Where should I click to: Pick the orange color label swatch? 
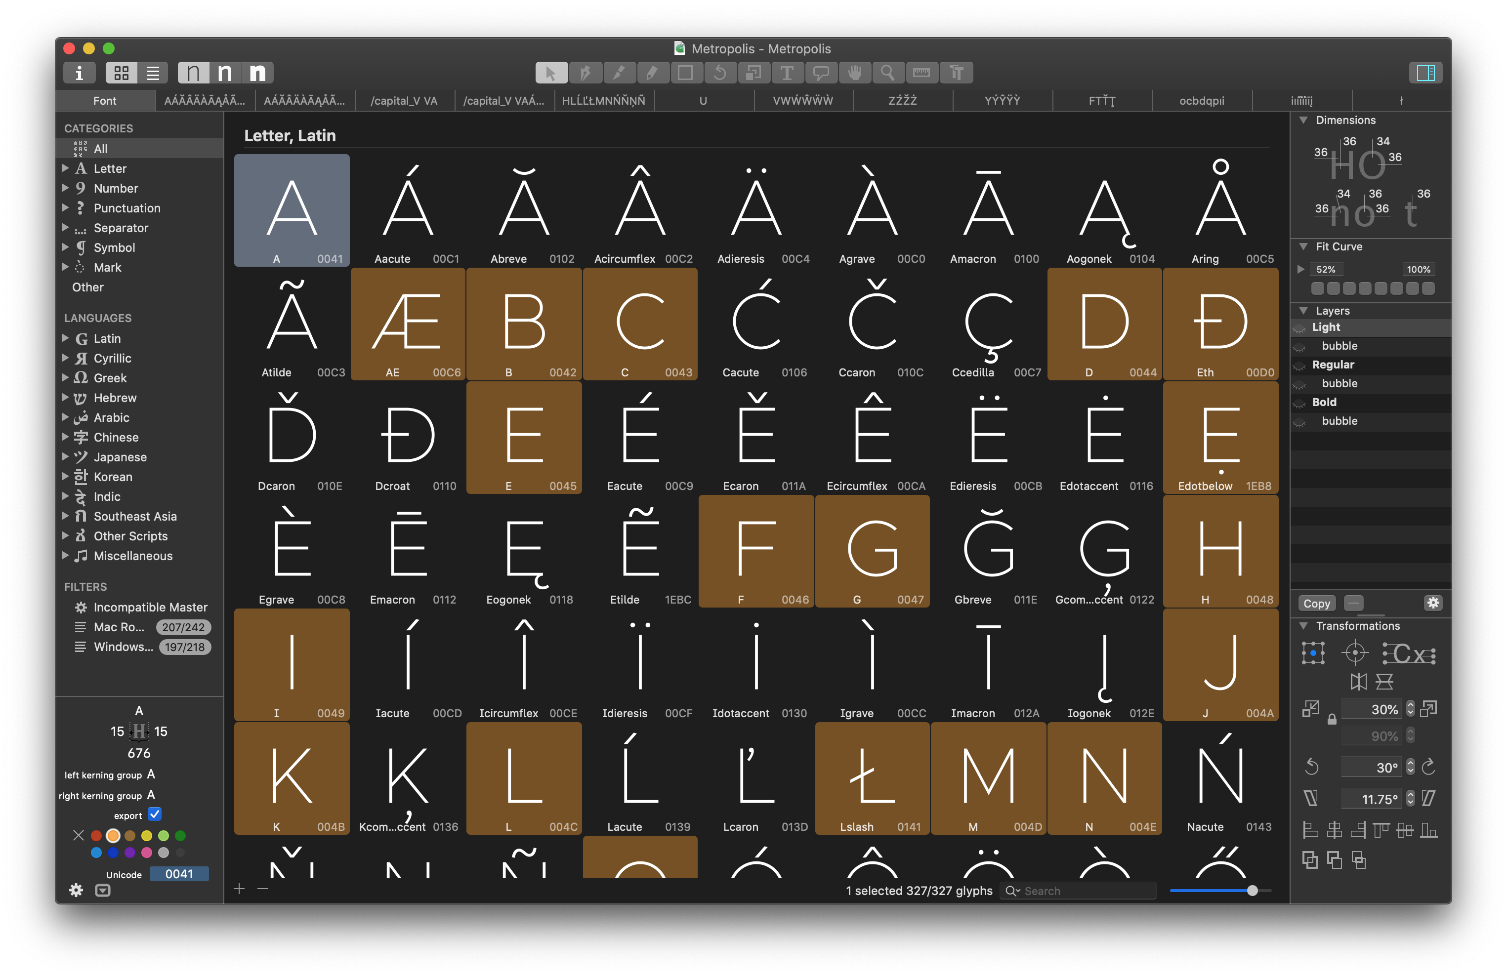click(x=113, y=836)
